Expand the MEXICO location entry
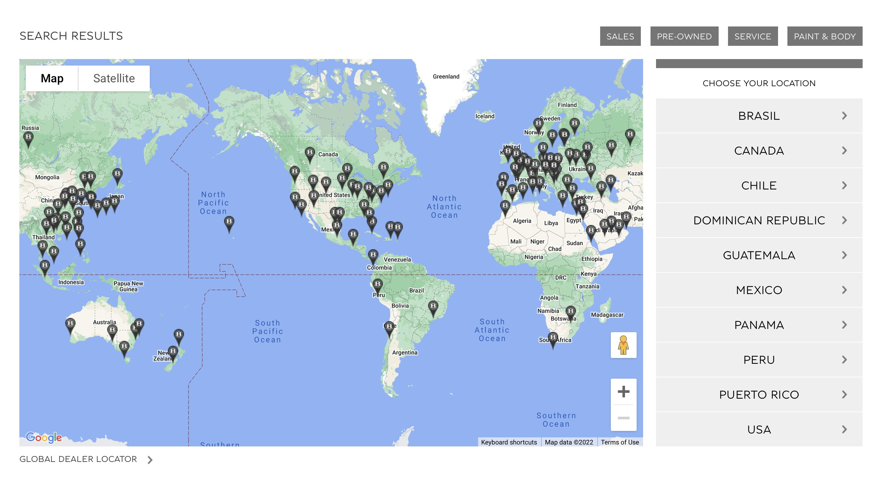The width and height of the screenshot is (882, 490). (759, 290)
